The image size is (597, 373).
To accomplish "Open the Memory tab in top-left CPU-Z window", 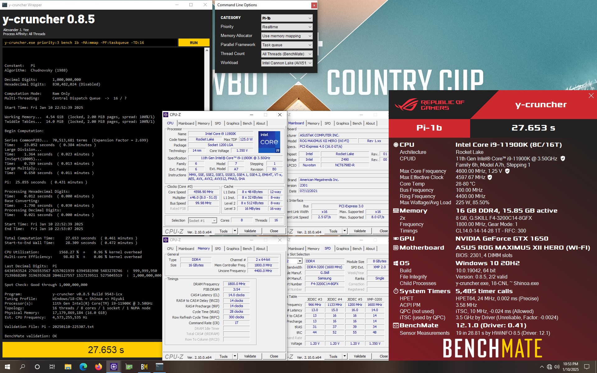I will [x=204, y=123].
